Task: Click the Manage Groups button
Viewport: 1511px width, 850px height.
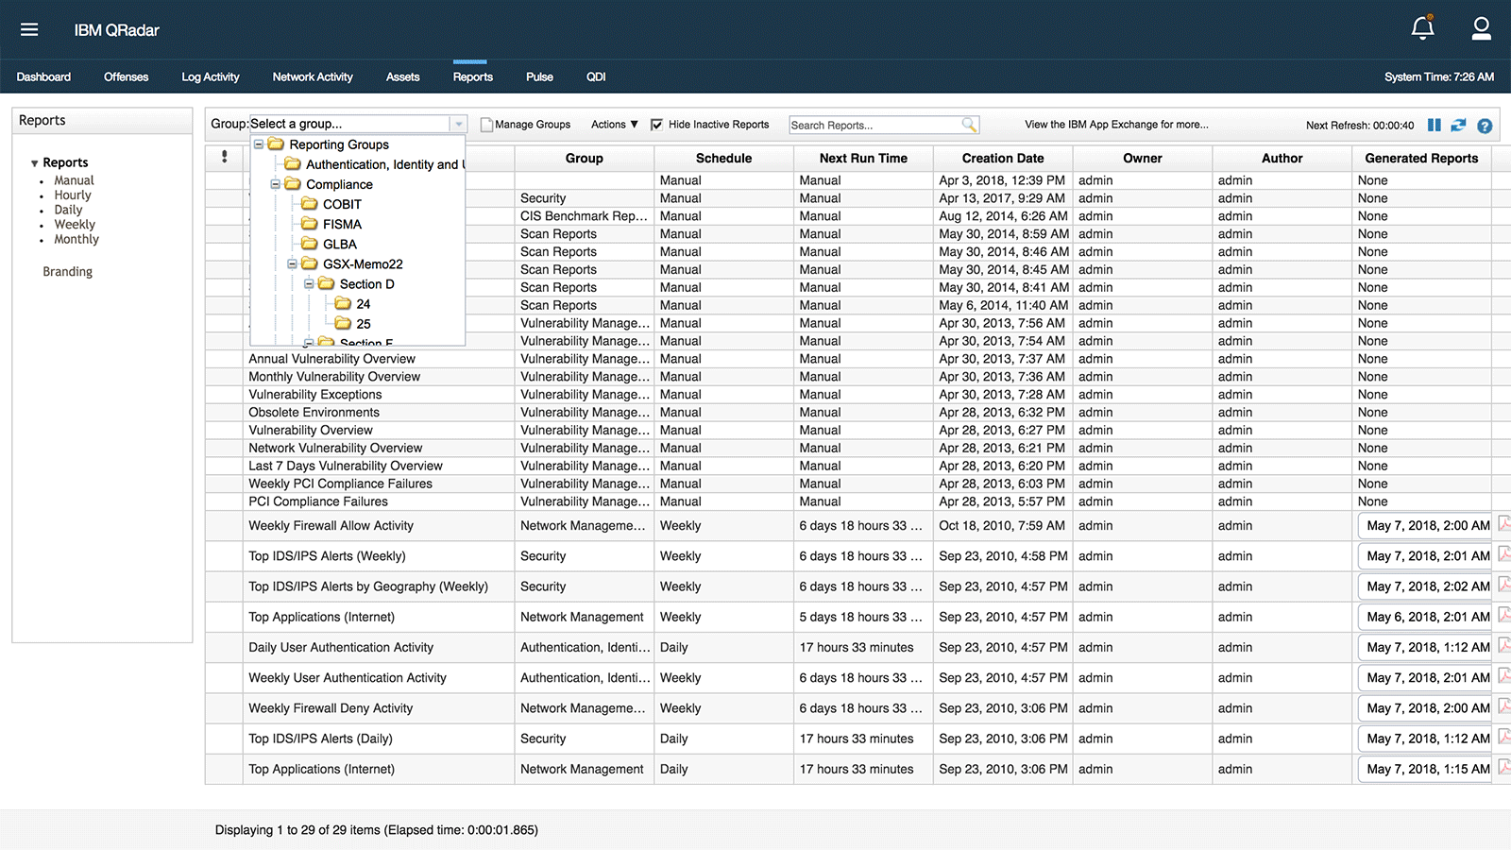Action: pos(525,125)
